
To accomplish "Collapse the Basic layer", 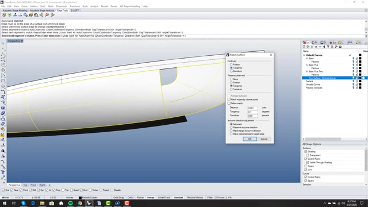I will [x=306, y=59].
